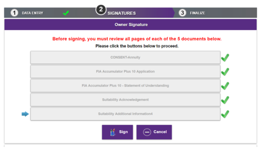View the Suitability Acknowledgement document

pyautogui.click(x=125, y=100)
